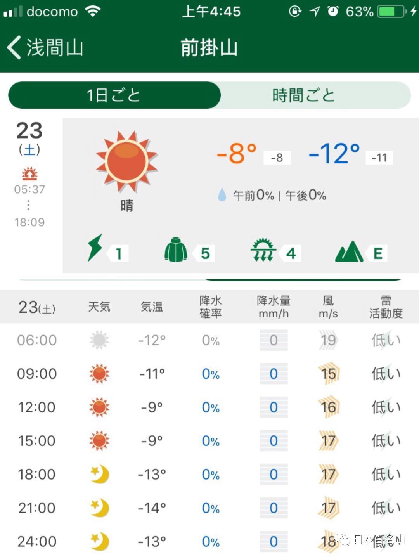Tap the lightning thunder index icon
The height and width of the screenshot is (558, 419).
[x=95, y=248]
